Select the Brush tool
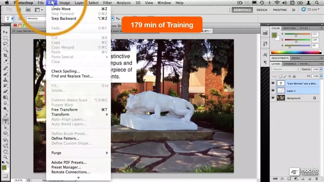Viewport: 324px width, 182px height. point(5,74)
